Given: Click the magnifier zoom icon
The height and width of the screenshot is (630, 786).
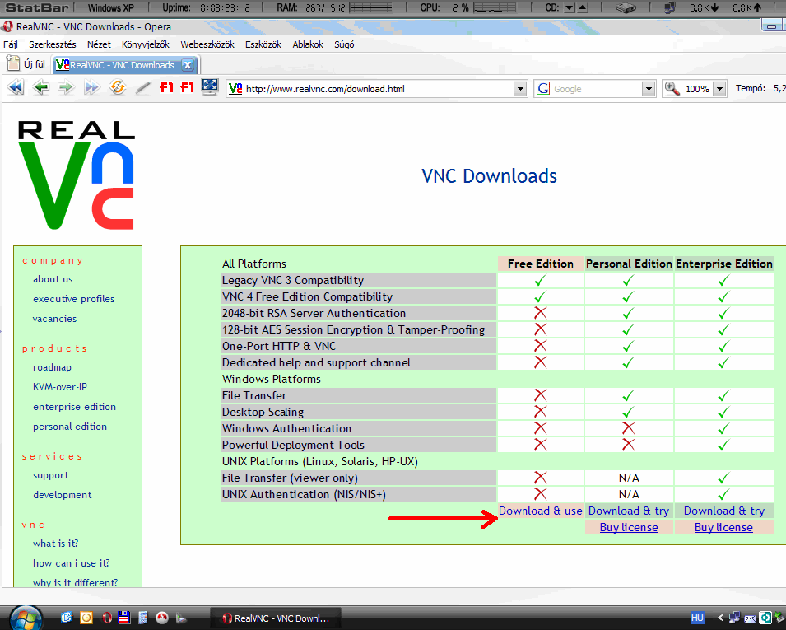Looking at the screenshot, I should coord(672,89).
